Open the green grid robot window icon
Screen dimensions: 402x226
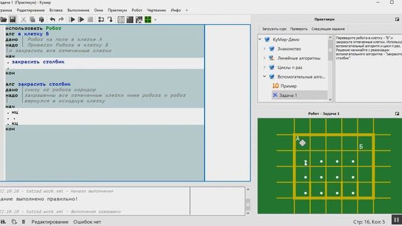click(x=148, y=19)
